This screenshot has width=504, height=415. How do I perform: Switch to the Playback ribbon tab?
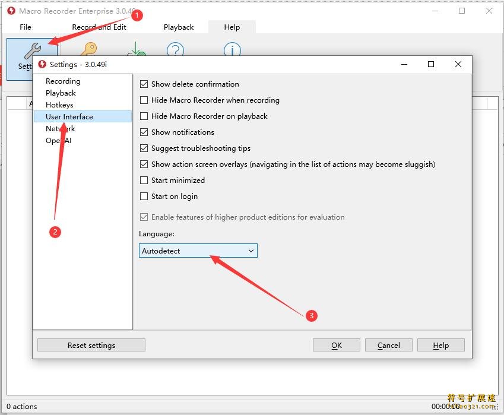coord(179,27)
